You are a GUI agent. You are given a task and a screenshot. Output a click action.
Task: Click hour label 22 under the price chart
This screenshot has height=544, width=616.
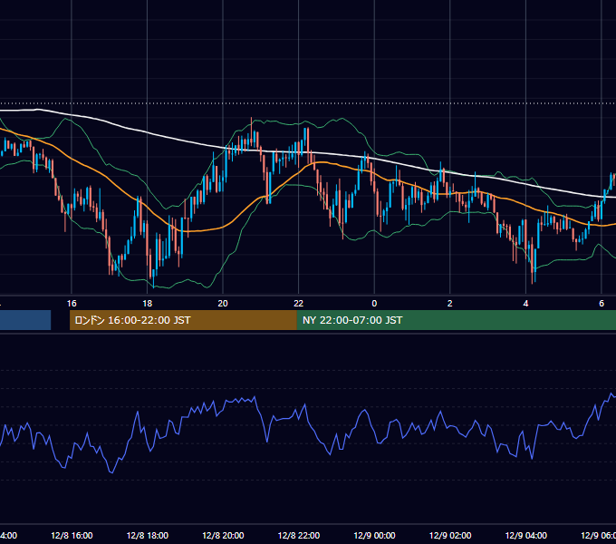[299, 304]
